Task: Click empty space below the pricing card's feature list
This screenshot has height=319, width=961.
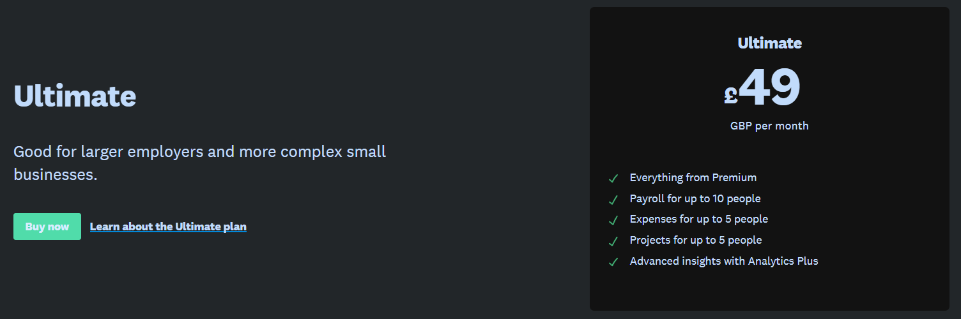Action: (x=769, y=290)
